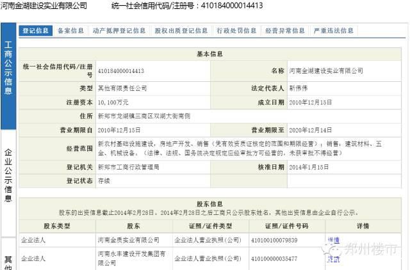This screenshot has height=270, width=410.
Task: Select the 其他有限责任公司 type value
Action: pyautogui.click(x=122, y=88)
